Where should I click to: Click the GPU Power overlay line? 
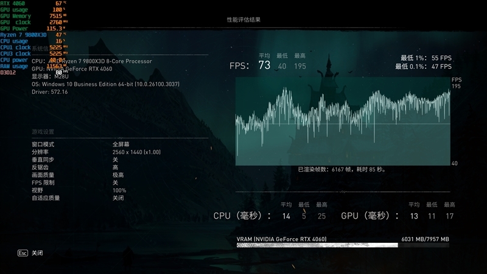pos(33,29)
